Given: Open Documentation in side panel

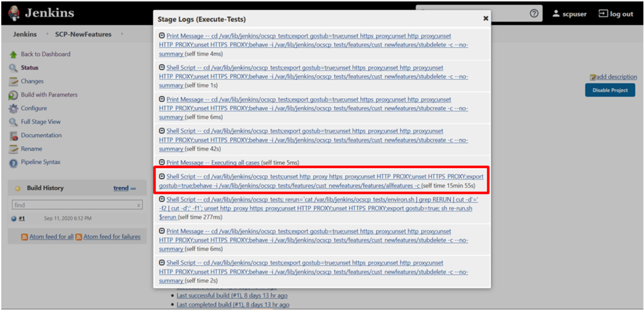Looking at the screenshot, I should click(41, 135).
